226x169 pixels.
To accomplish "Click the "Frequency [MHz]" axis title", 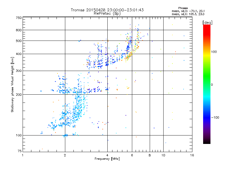I will coord(107,159).
